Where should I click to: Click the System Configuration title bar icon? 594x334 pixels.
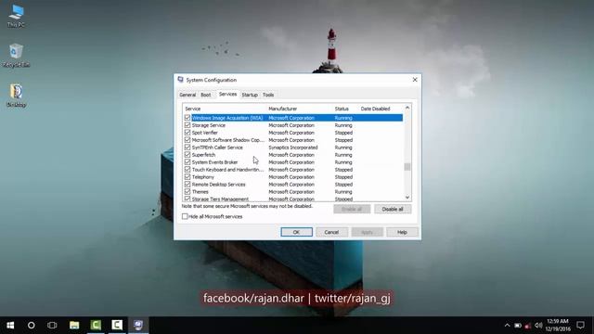(x=181, y=80)
